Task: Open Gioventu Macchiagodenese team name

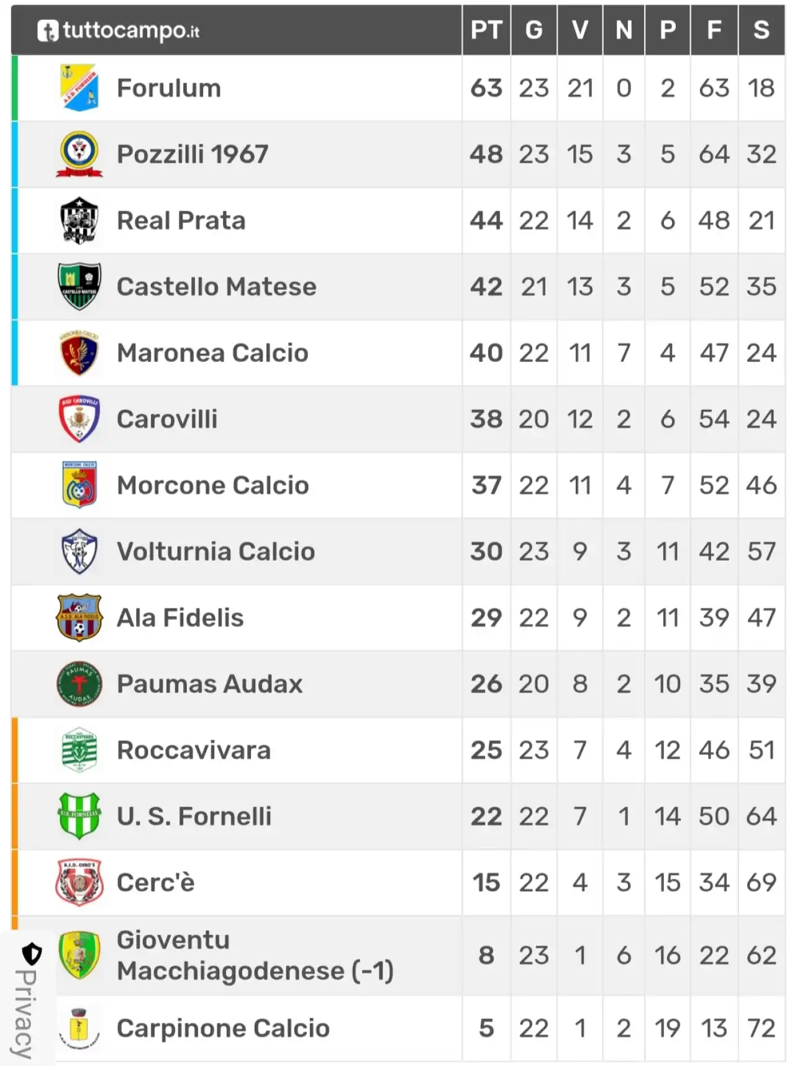Action: [255, 955]
